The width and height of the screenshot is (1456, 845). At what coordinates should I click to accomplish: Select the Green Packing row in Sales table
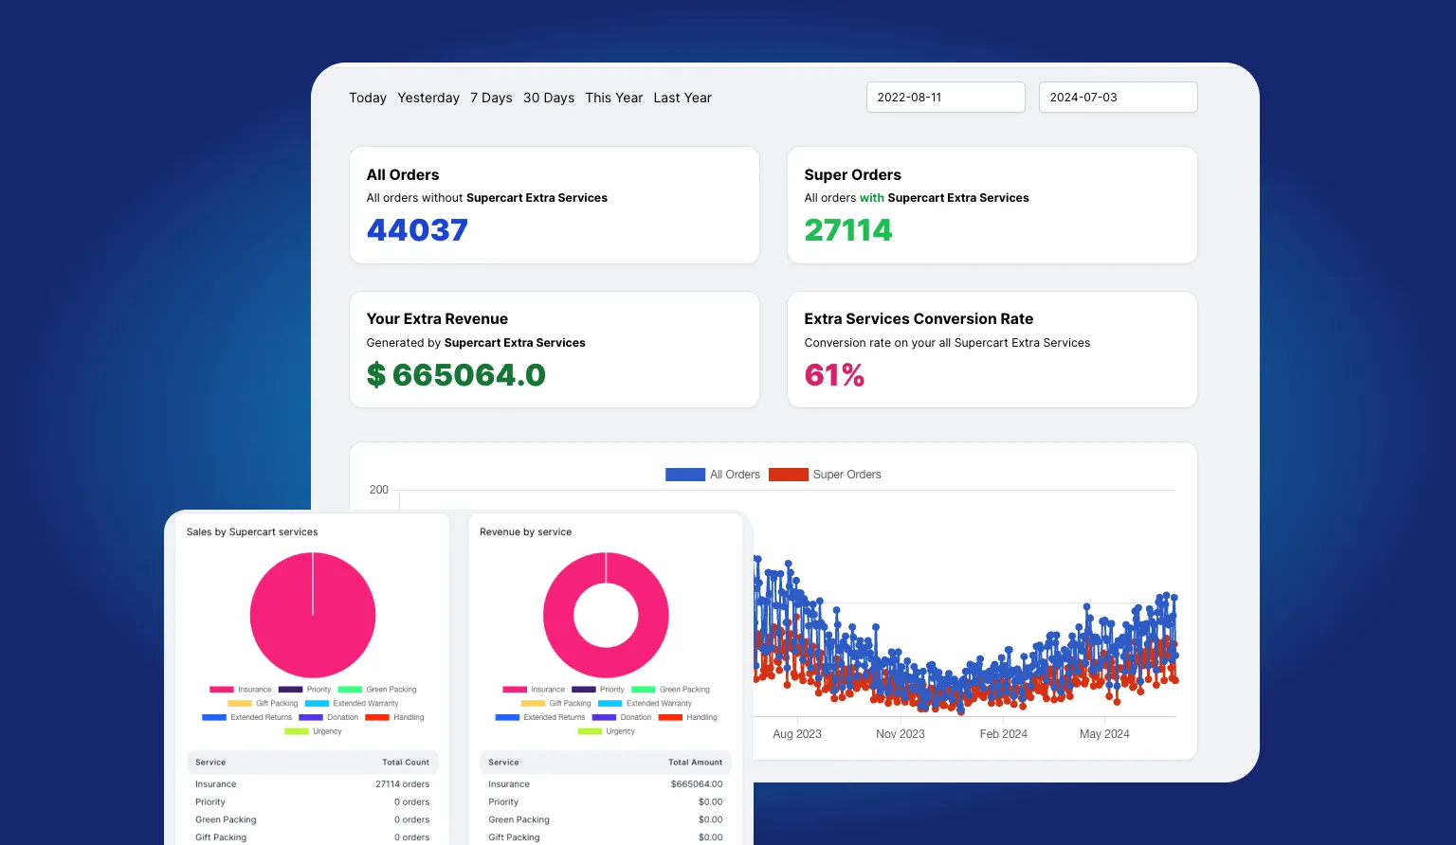(x=313, y=820)
